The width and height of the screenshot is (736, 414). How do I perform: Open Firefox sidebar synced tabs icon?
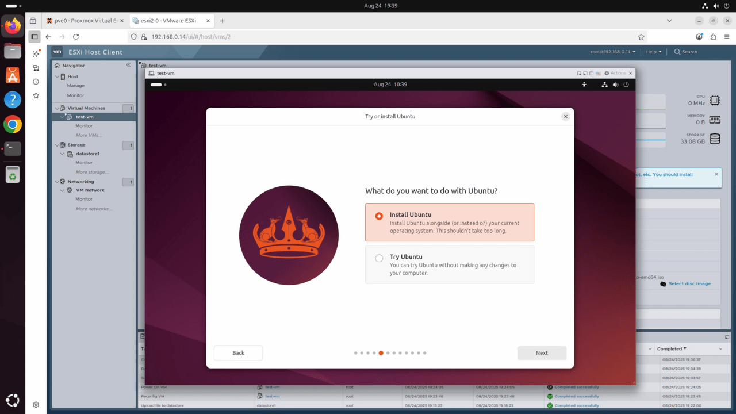[36, 68]
